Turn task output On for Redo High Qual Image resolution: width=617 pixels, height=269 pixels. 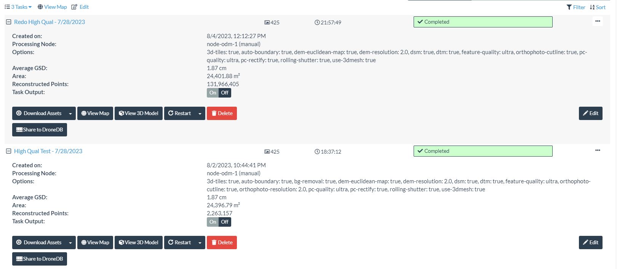[213, 93]
